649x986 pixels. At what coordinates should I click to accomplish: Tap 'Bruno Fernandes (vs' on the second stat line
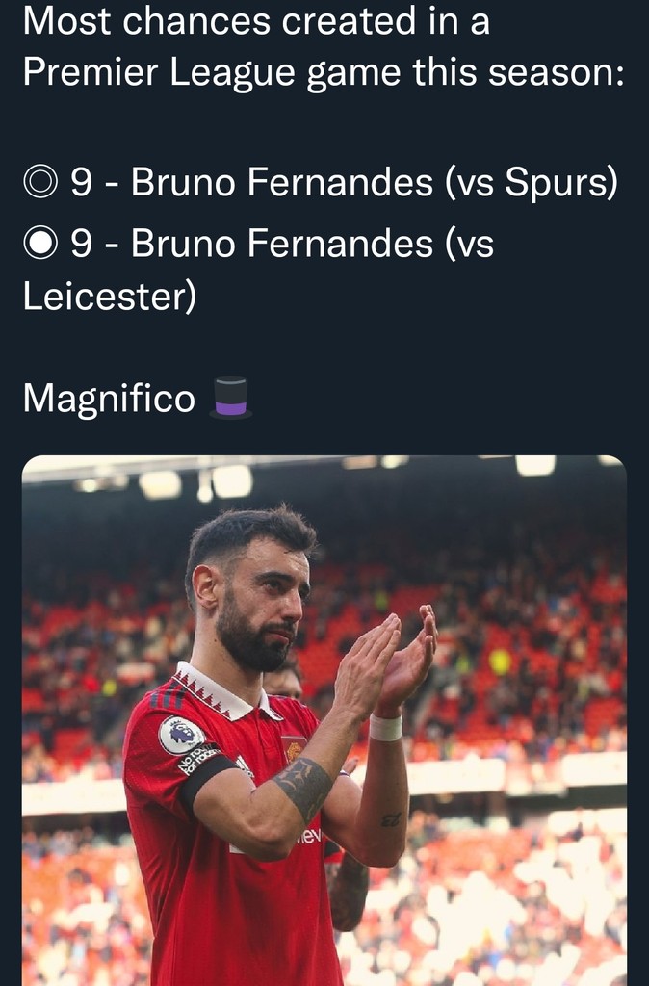click(312, 245)
